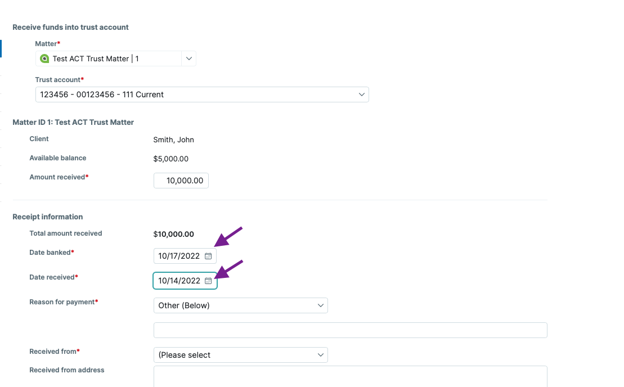Click the Received from label
Image resolution: width=624 pixels, height=387 pixels.
point(55,351)
